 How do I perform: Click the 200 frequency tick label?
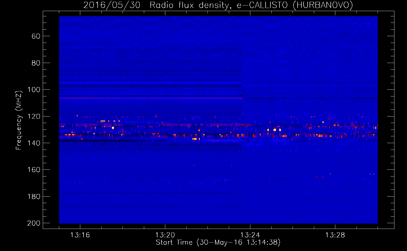click(x=34, y=223)
